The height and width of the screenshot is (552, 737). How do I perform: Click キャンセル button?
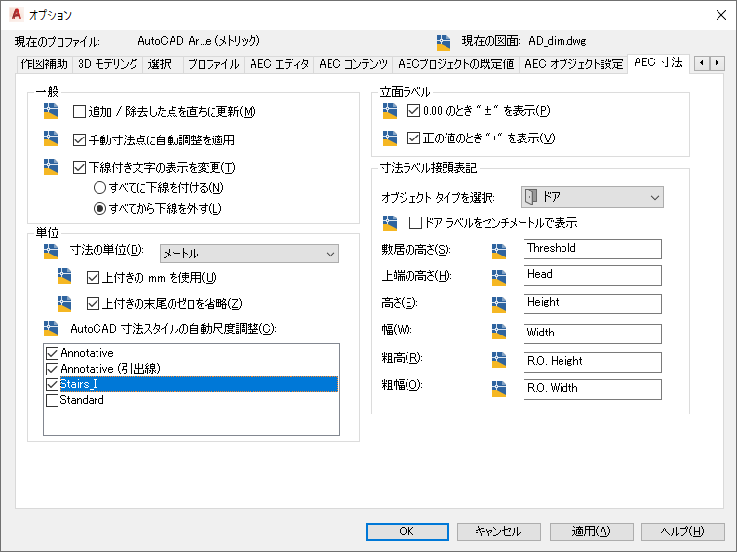click(498, 532)
